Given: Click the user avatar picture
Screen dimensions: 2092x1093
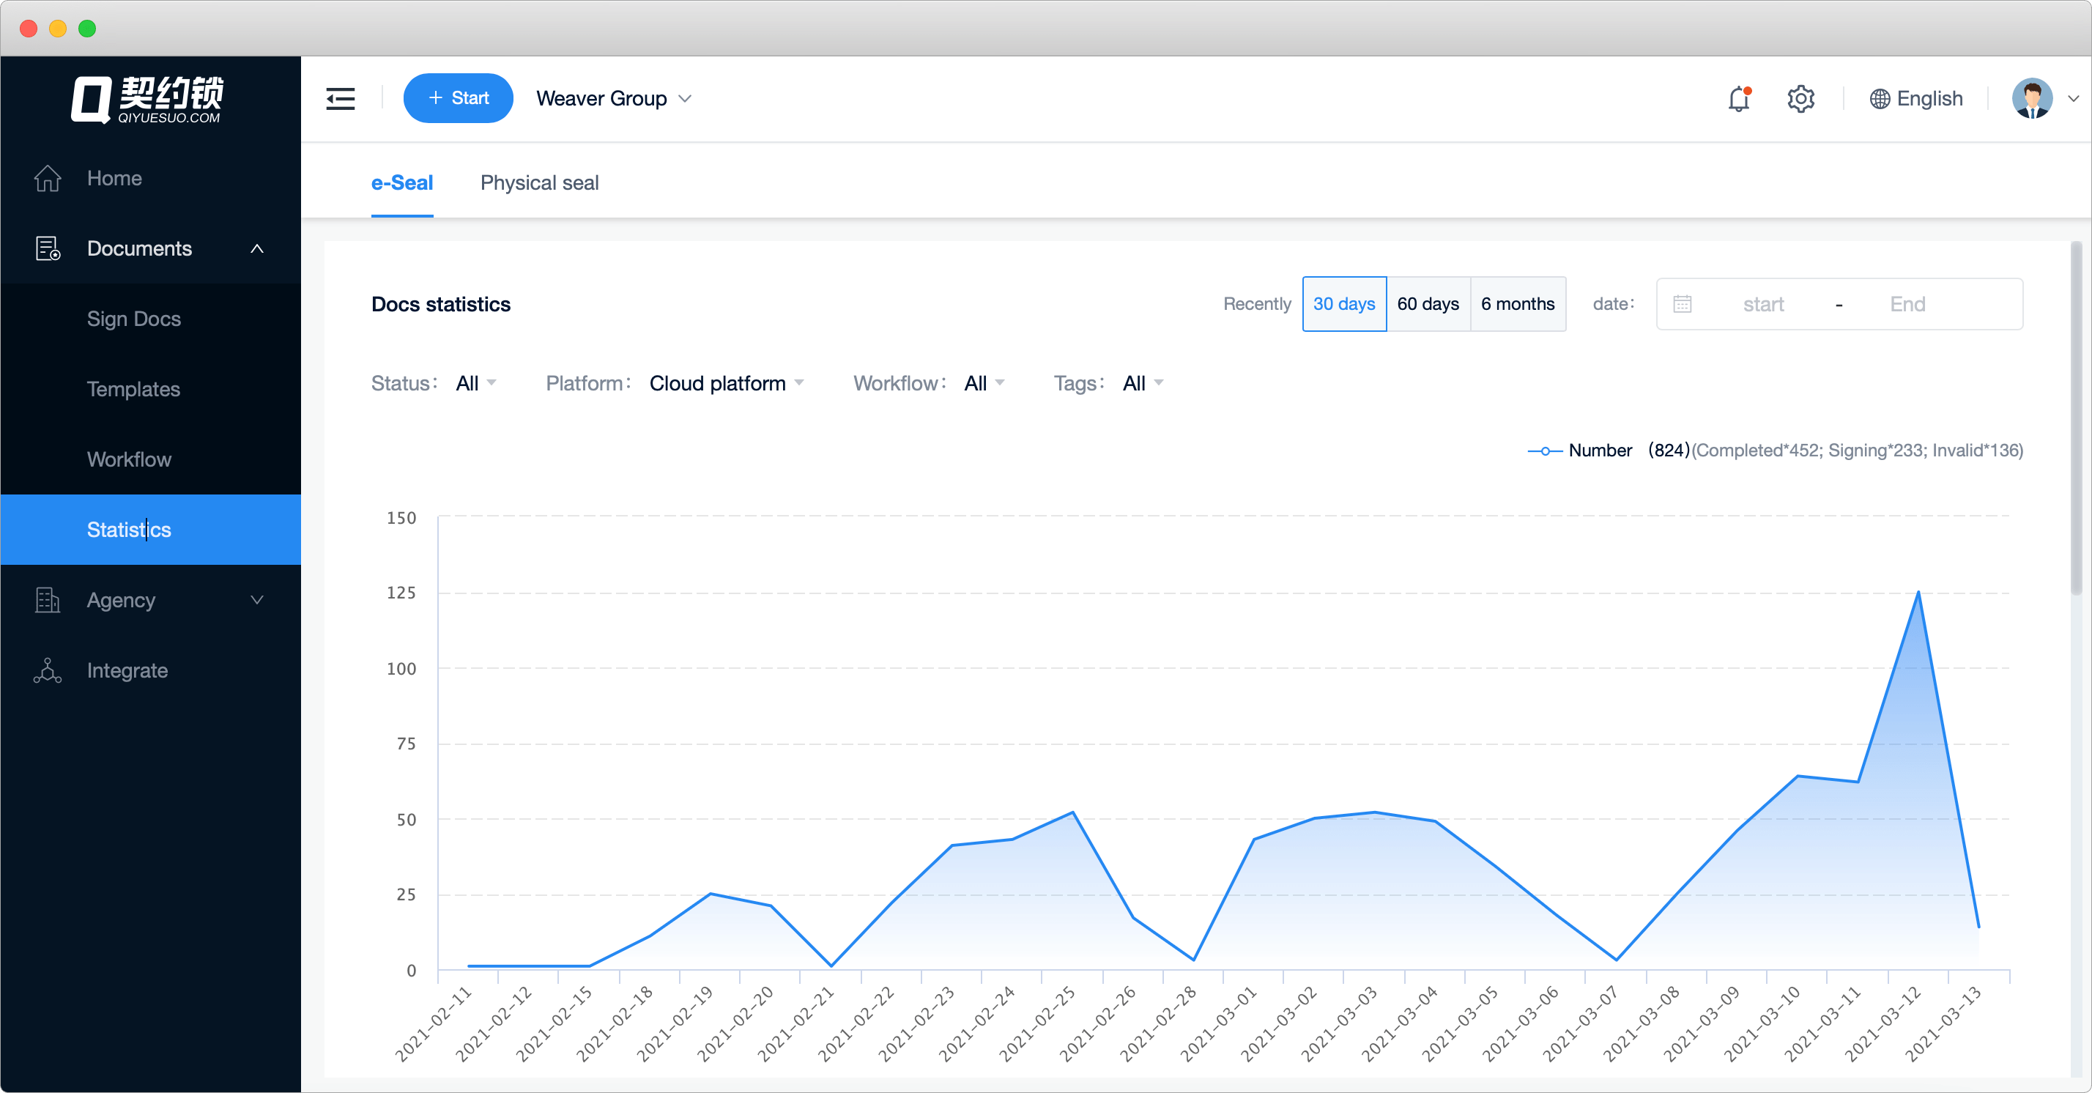Looking at the screenshot, I should coord(2031,98).
